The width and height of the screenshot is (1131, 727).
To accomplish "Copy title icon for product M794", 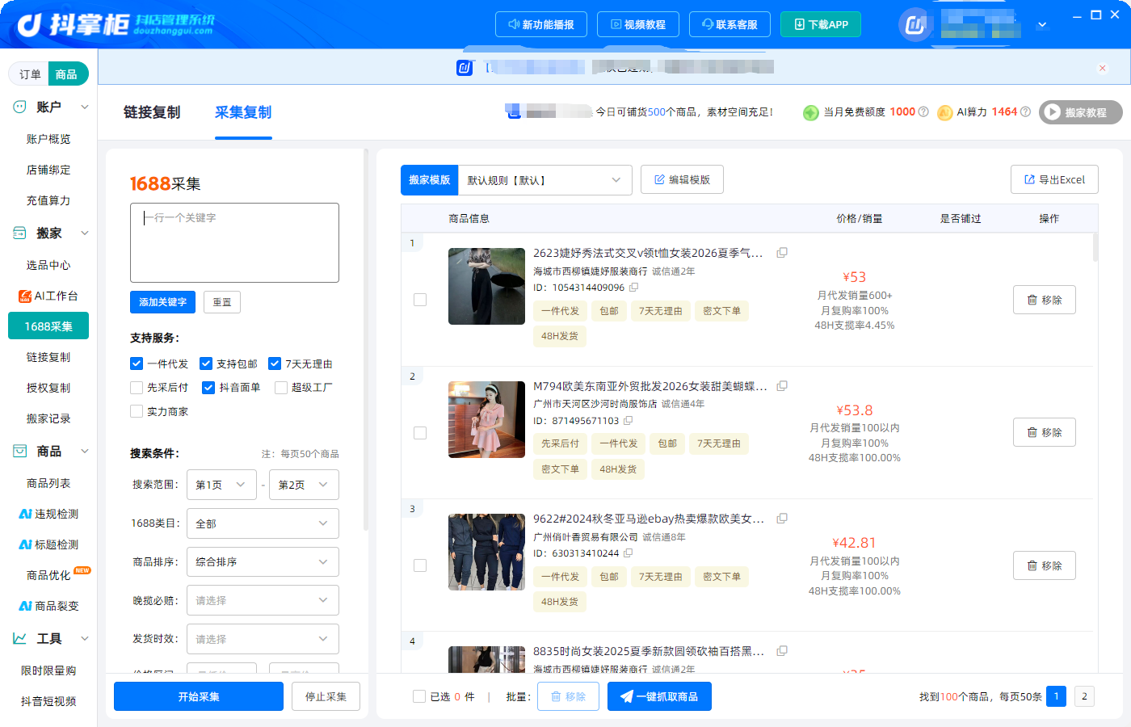I will (782, 386).
